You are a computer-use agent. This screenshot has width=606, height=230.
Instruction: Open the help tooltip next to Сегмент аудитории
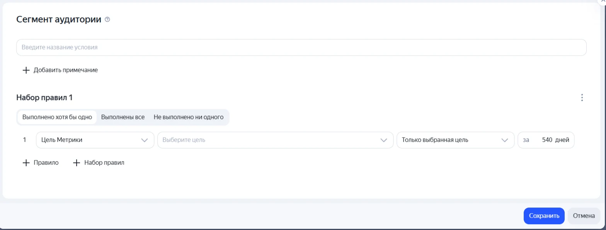pyautogui.click(x=107, y=19)
